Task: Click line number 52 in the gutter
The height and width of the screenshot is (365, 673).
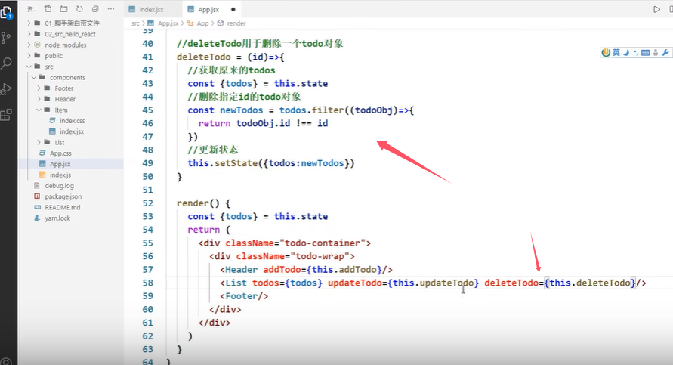Action: (147, 203)
